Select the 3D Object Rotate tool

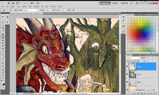[x=3, y=69]
